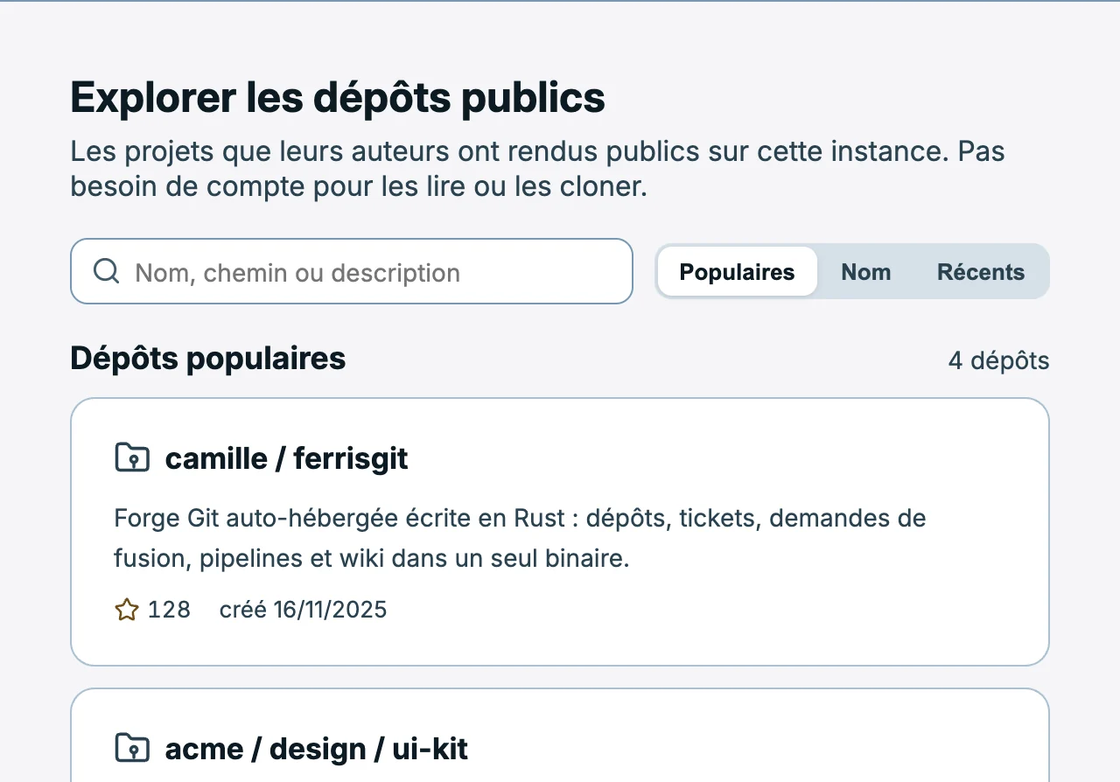1120x782 pixels.
Task: Switch to the Récents tab
Action: tap(981, 272)
